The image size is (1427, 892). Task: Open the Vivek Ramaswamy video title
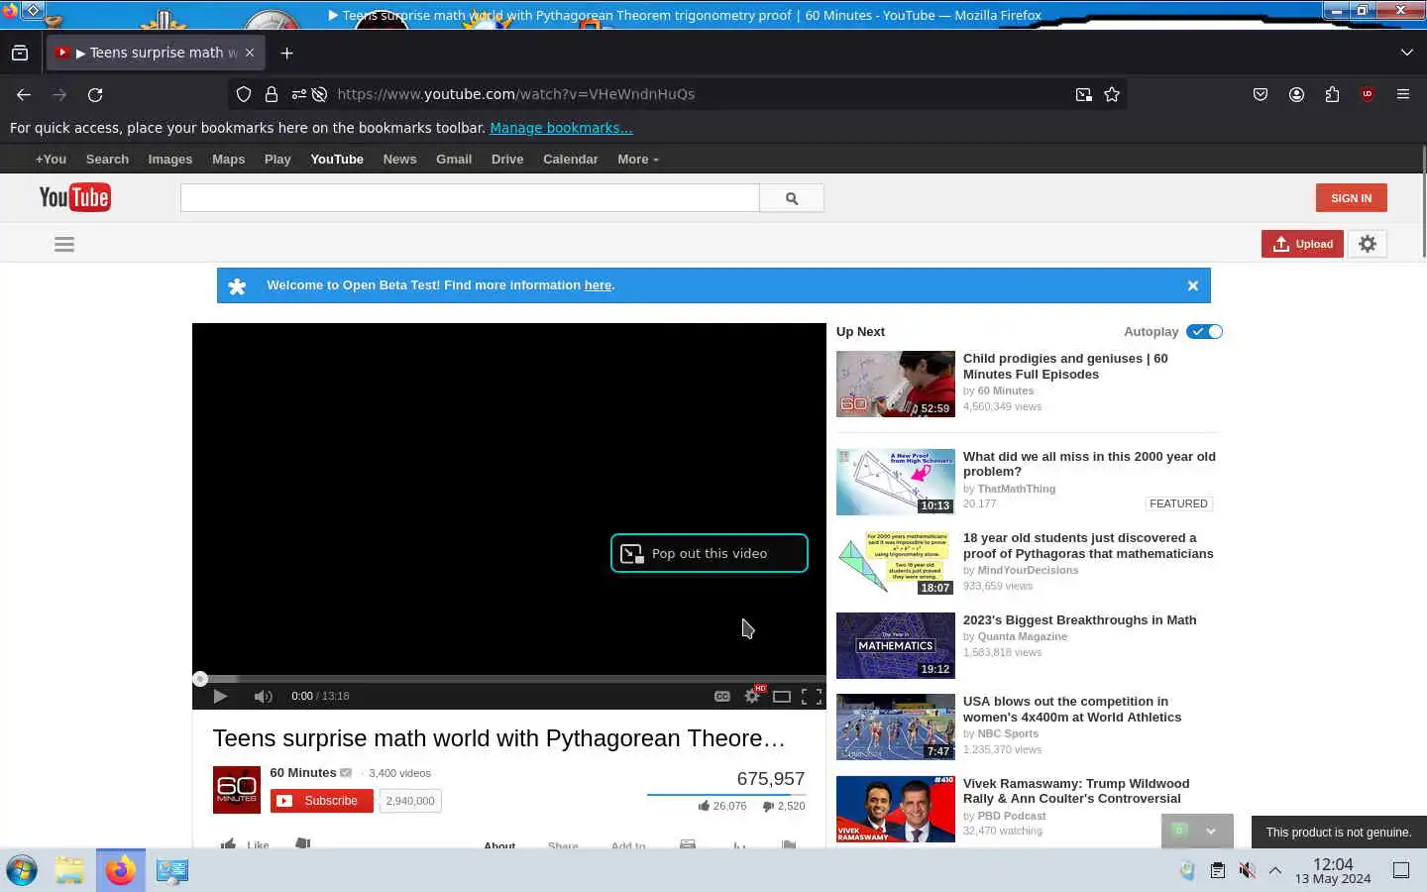coord(1076,791)
